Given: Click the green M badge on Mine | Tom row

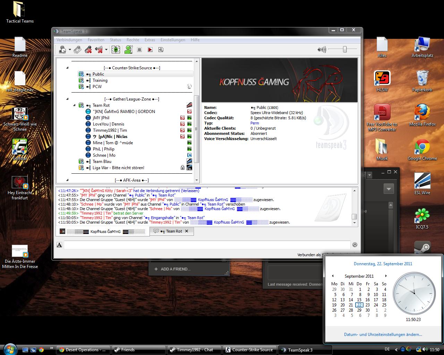Looking at the screenshot, I should [x=189, y=143].
